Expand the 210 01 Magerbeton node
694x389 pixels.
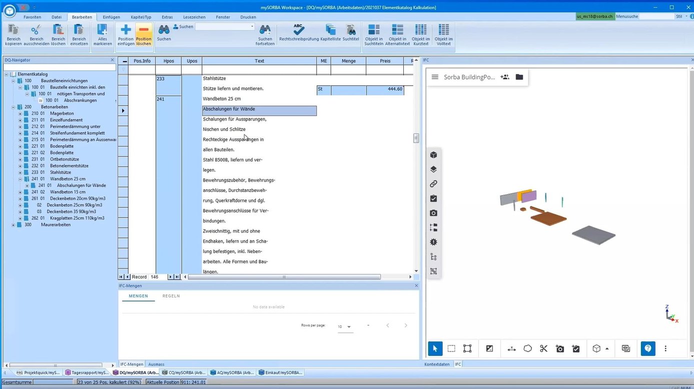21,113
